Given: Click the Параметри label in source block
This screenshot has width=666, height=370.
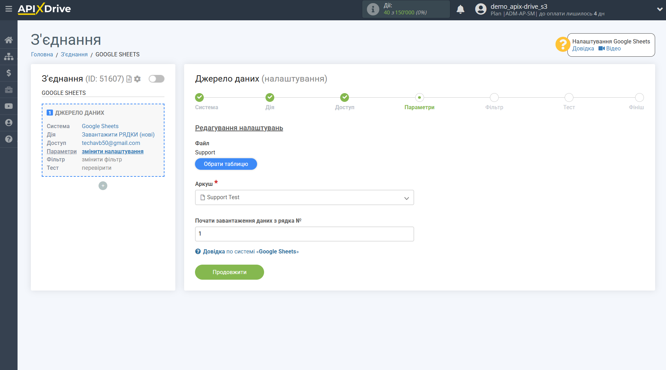Looking at the screenshot, I should tap(62, 151).
